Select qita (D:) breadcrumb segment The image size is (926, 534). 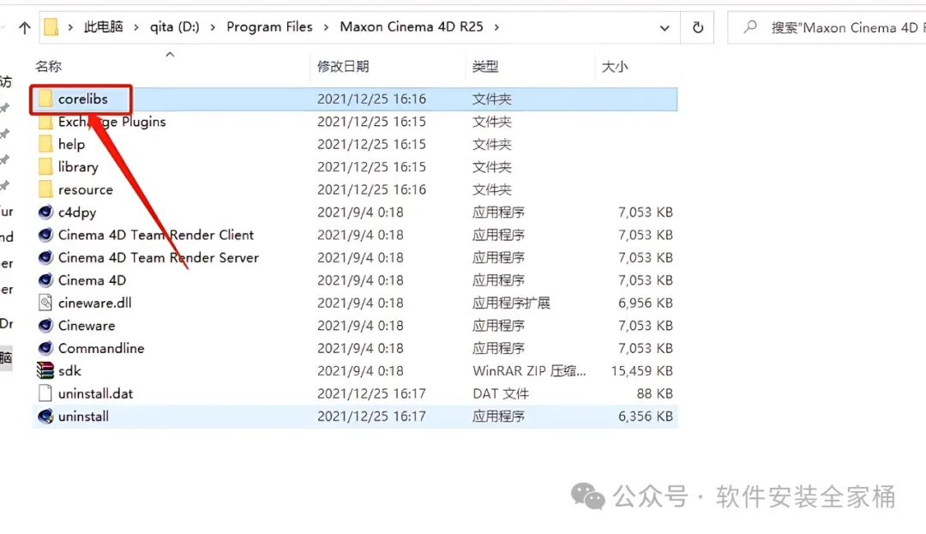[x=174, y=27]
